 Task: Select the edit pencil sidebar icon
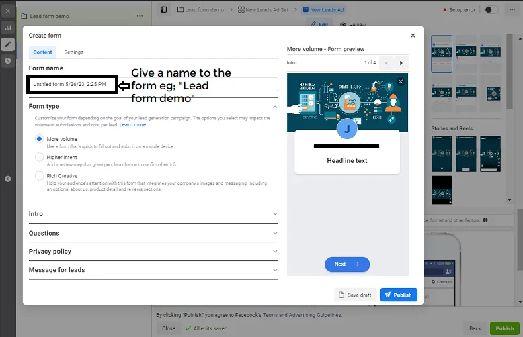point(8,44)
